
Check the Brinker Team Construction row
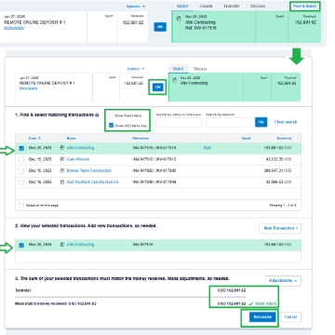pos(21,171)
